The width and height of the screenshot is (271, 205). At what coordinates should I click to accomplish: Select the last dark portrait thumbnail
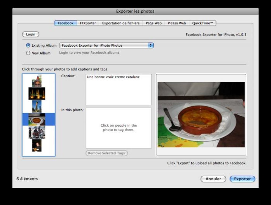coord(37,145)
